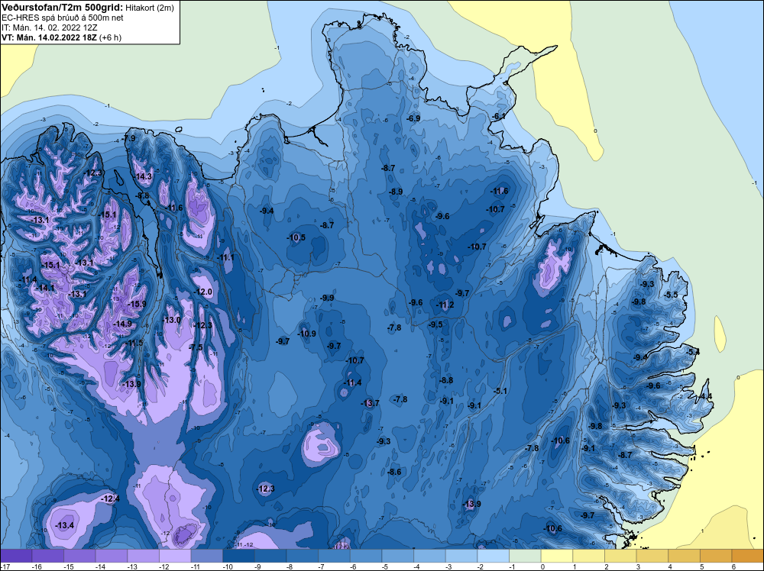764x571 pixels.
Task: Click the 'VT: Mán. 14.02.2022 18Z (+6 h)' line
Action: [61, 37]
